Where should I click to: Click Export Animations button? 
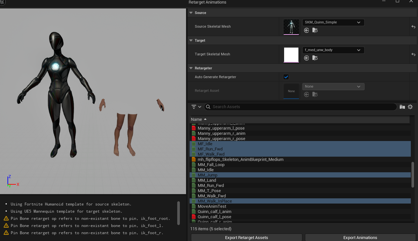coord(360,237)
